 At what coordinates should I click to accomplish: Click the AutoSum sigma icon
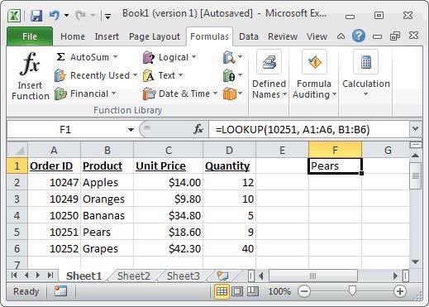pyautogui.click(x=60, y=57)
